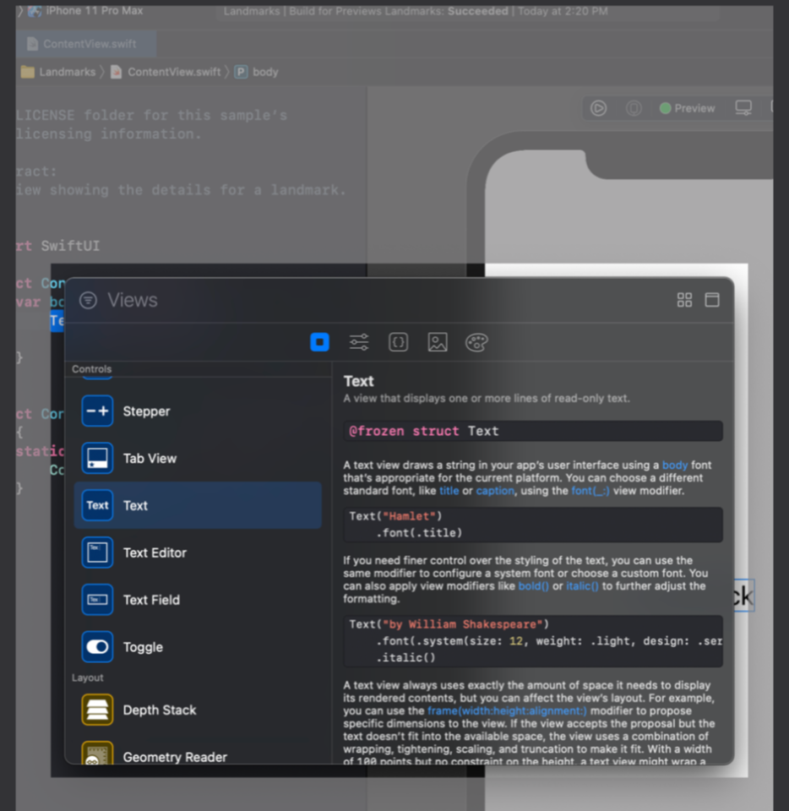This screenshot has width=789, height=811.
Task: Select Stepper in the Controls list
Action: point(198,411)
